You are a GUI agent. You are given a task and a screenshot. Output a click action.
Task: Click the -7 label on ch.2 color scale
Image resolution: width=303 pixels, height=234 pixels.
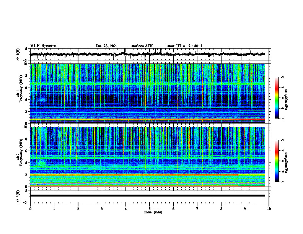(x=282, y=182)
